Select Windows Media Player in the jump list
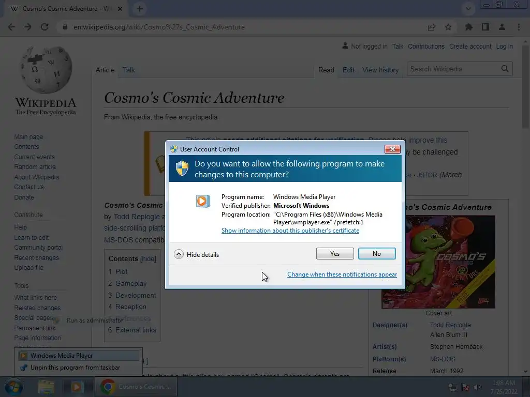This screenshot has height=397, width=530. click(78, 356)
